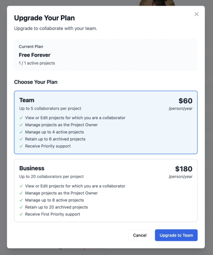Click the Upgrade to Team button

coord(176,235)
